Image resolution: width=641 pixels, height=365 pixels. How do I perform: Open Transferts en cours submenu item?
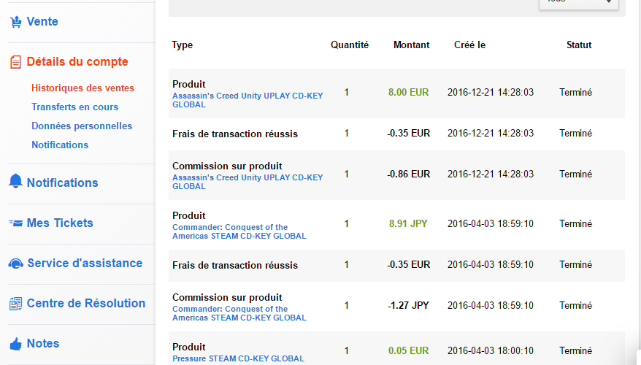tap(74, 107)
